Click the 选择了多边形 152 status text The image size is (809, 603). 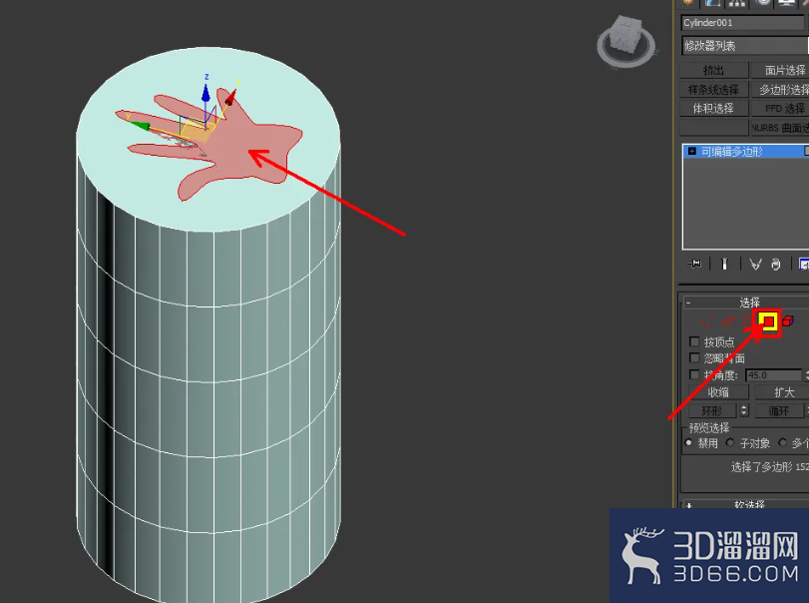(x=770, y=467)
